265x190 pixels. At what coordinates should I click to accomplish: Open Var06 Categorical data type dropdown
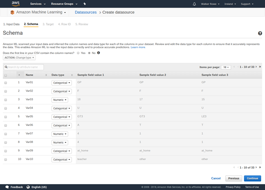[62, 126]
